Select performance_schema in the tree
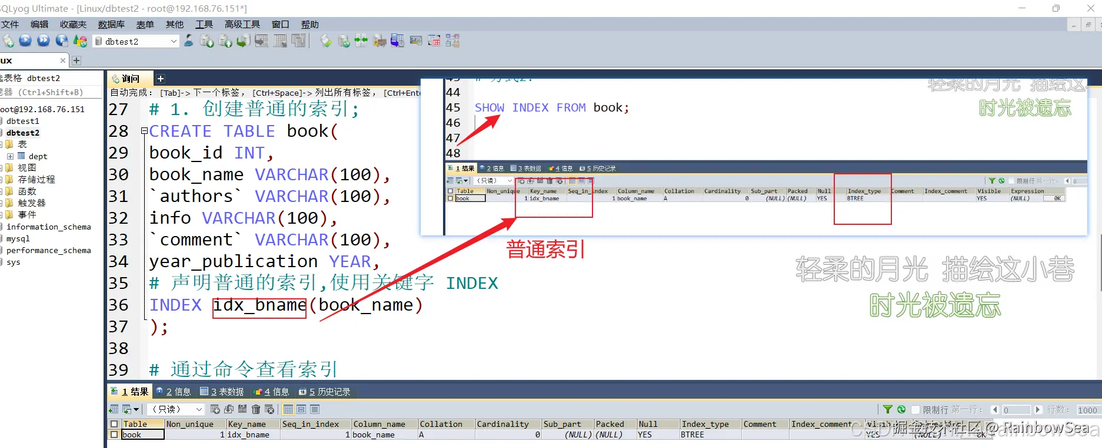The width and height of the screenshot is (1102, 448). pyautogui.click(x=49, y=250)
